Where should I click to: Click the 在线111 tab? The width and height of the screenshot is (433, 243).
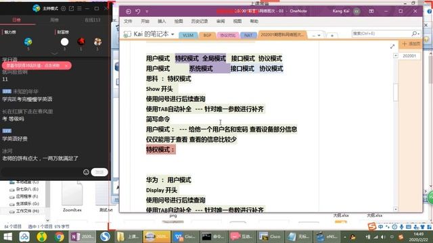93,20
